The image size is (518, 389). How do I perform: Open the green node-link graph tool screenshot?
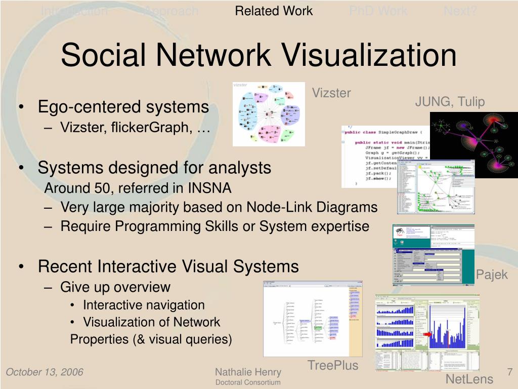[x=436, y=187]
